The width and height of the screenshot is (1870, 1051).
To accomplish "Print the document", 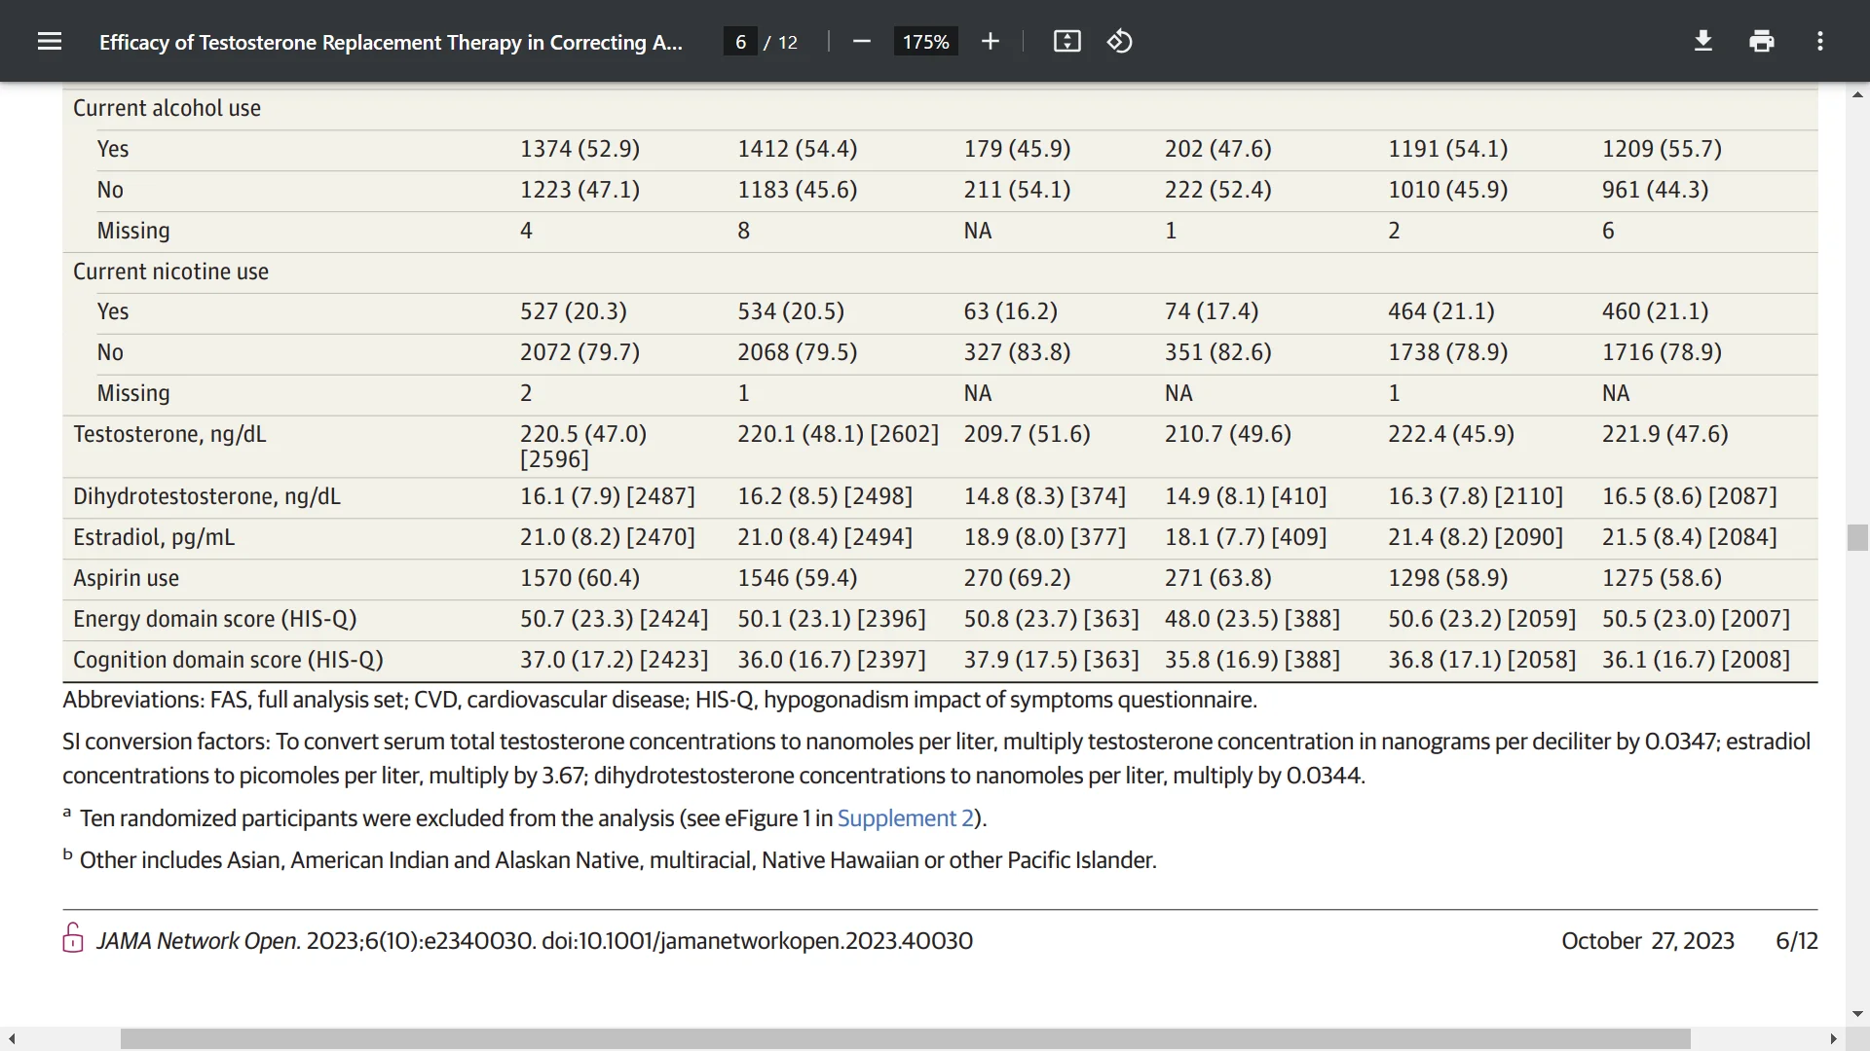I will (x=1762, y=41).
